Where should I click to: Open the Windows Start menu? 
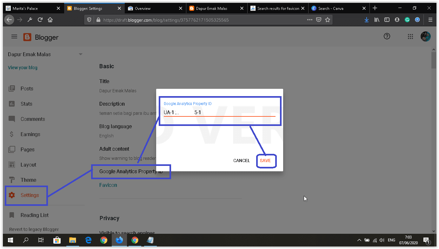[x=10, y=240]
